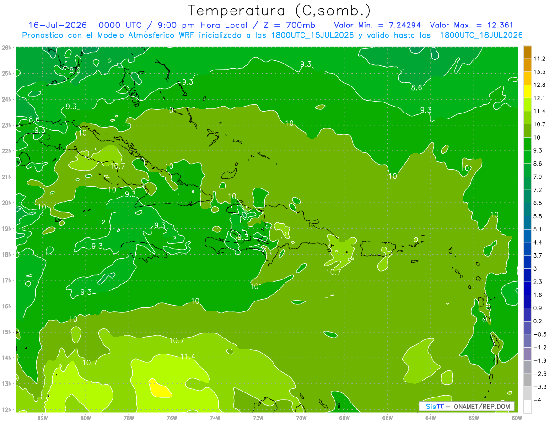The height and width of the screenshot is (424, 549).
Task: Click the "7.9" color scale label
Action: click(x=537, y=177)
